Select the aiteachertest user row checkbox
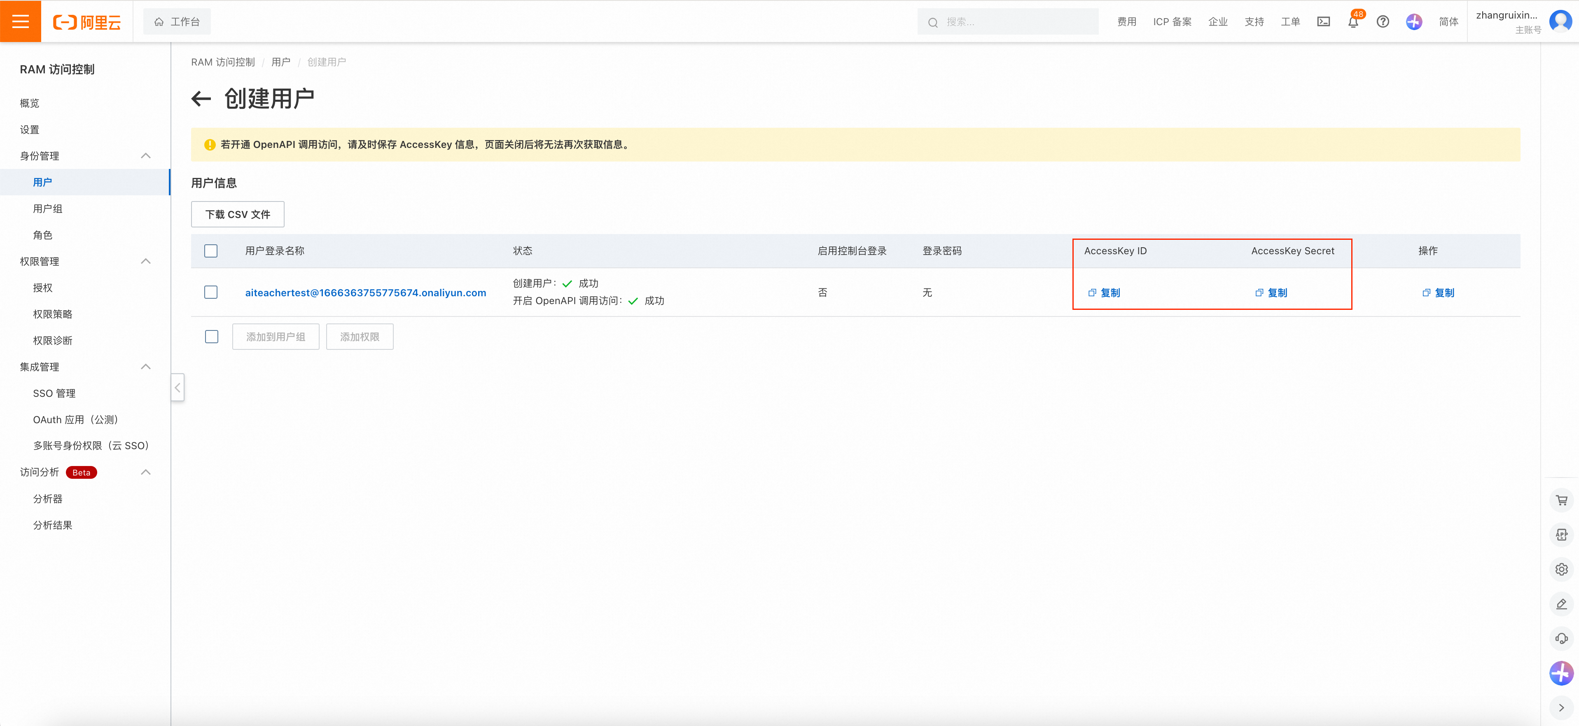The width and height of the screenshot is (1579, 726). [211, 293]
